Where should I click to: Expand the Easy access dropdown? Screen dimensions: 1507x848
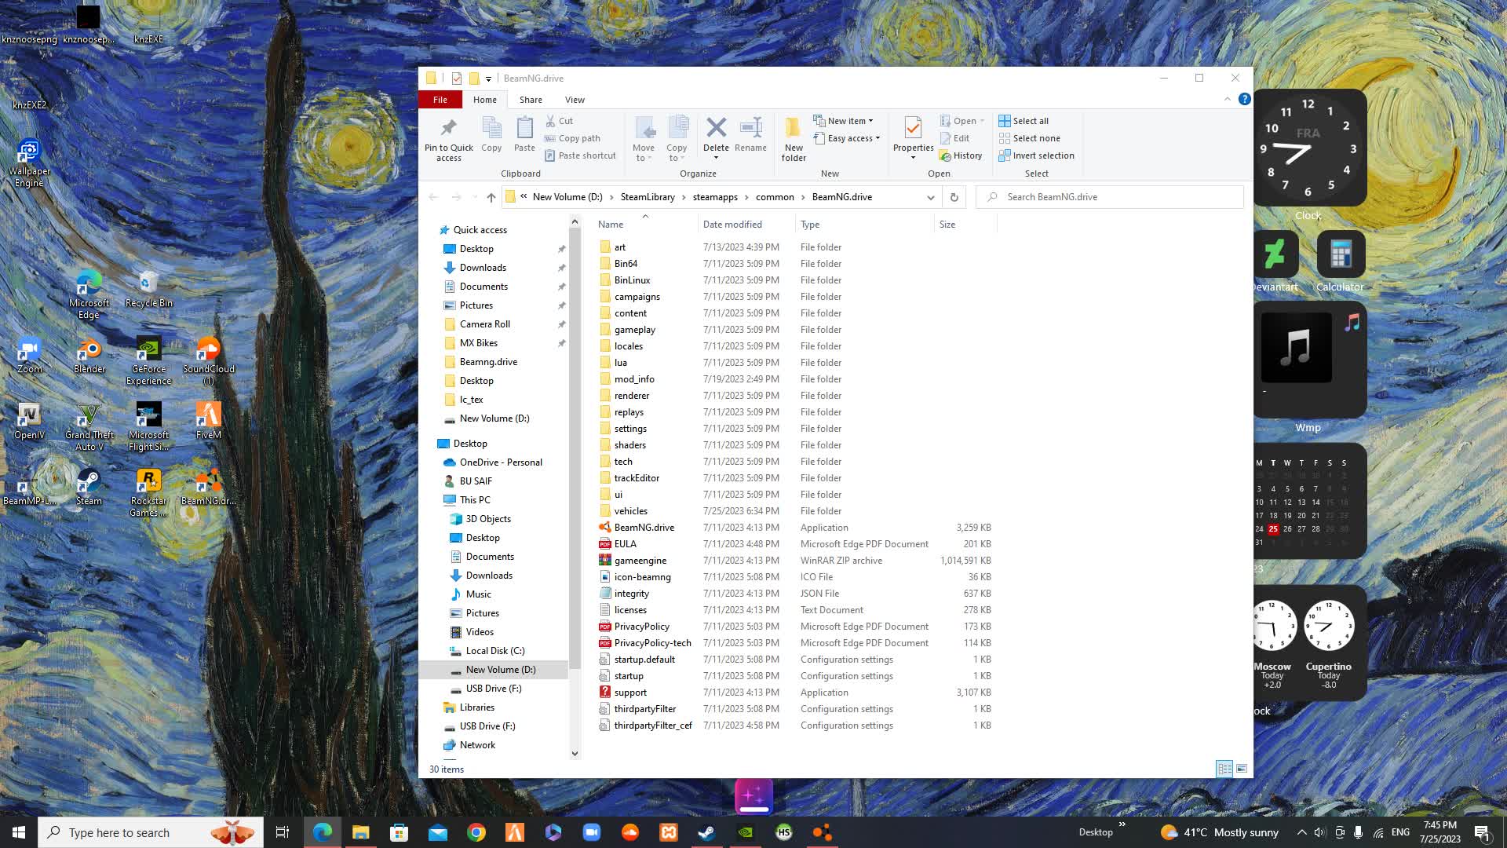tap(852, 138)
